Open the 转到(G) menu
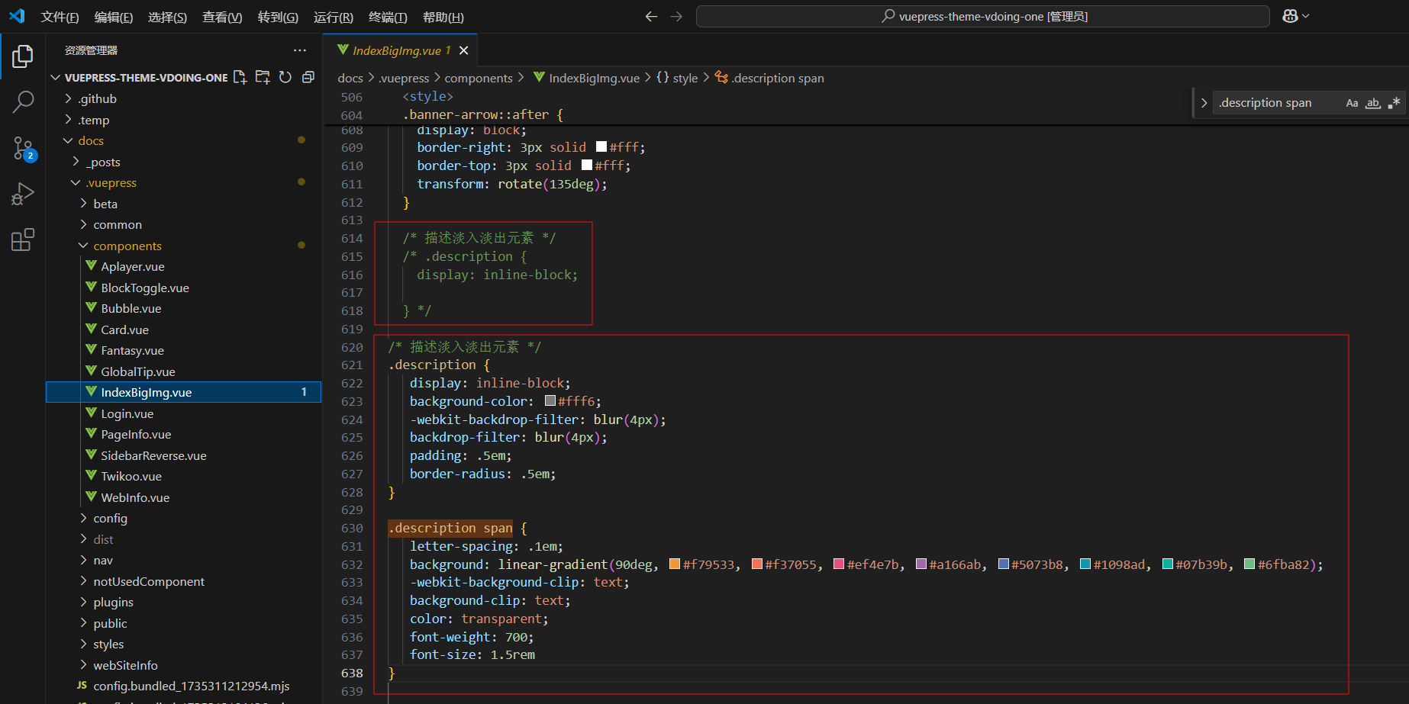This screenshot has height=704, width=1409. click(x=278, y=17)
